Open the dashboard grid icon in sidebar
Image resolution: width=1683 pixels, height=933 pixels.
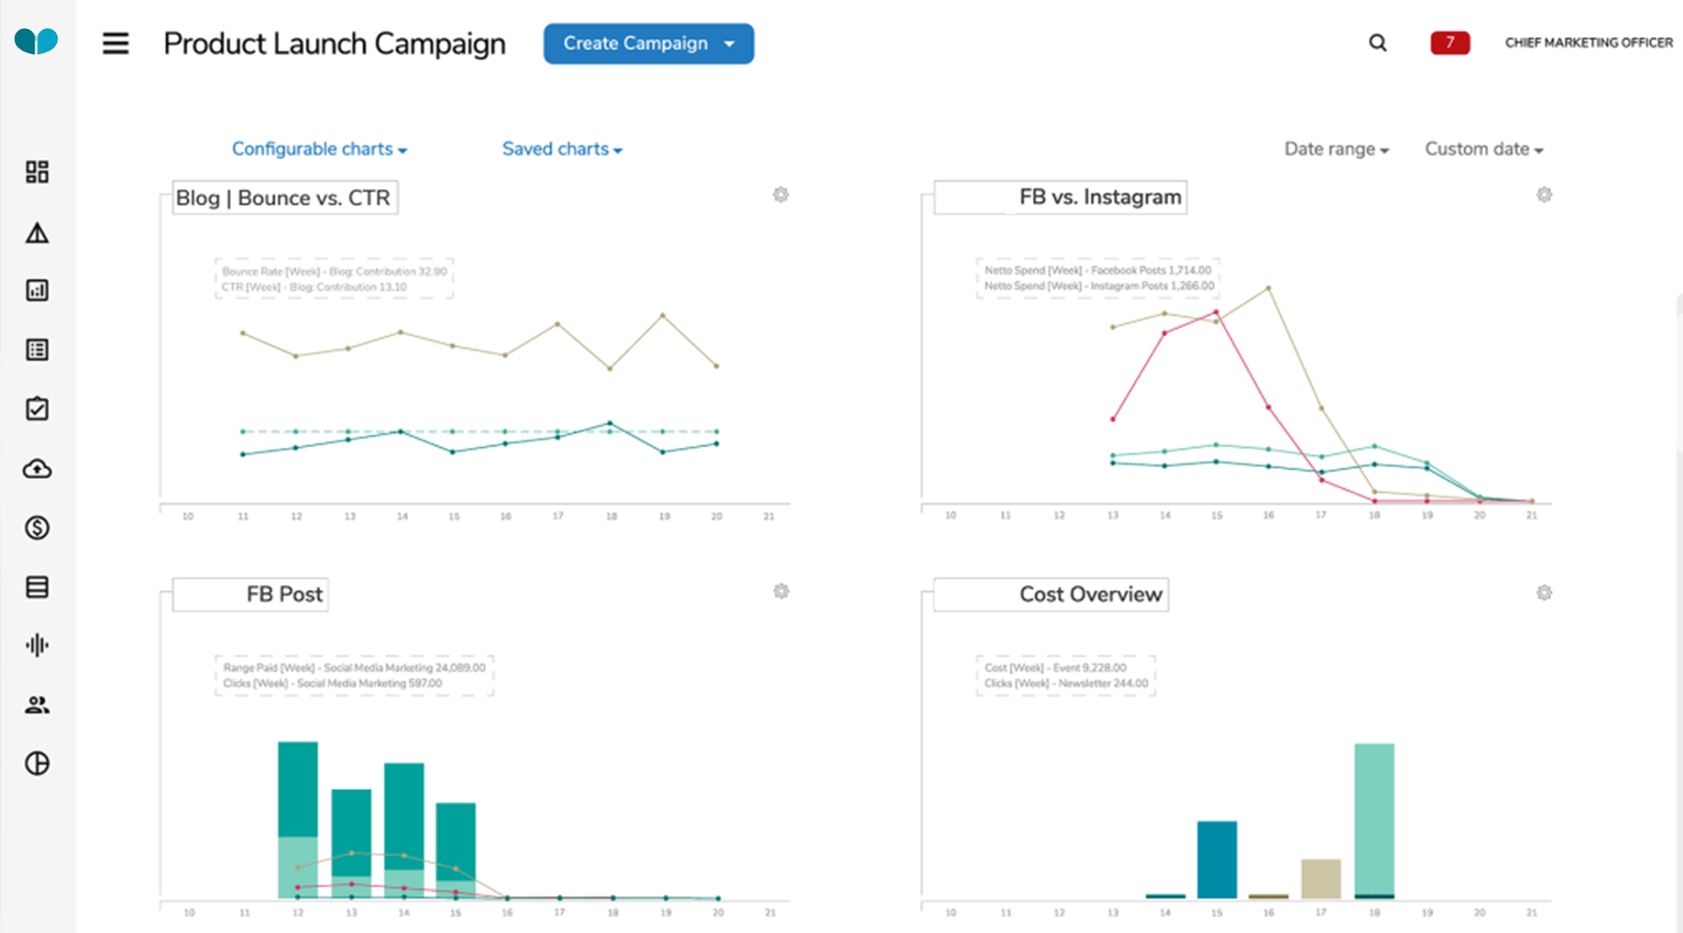click(37, 172)
